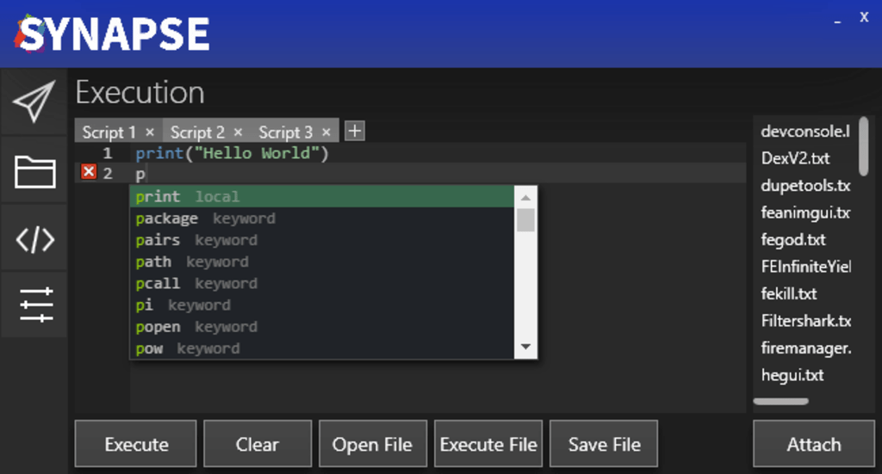
Task: Select the pow keyword suggestion
Action: click(322, 348)
